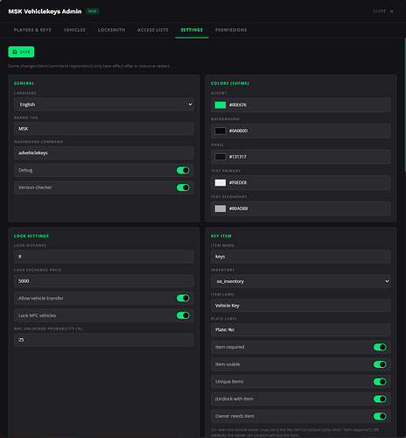This screenshot has width=406, height=438.
Task: Switch to the Vehicles tab
Action: tap(74, 30)
